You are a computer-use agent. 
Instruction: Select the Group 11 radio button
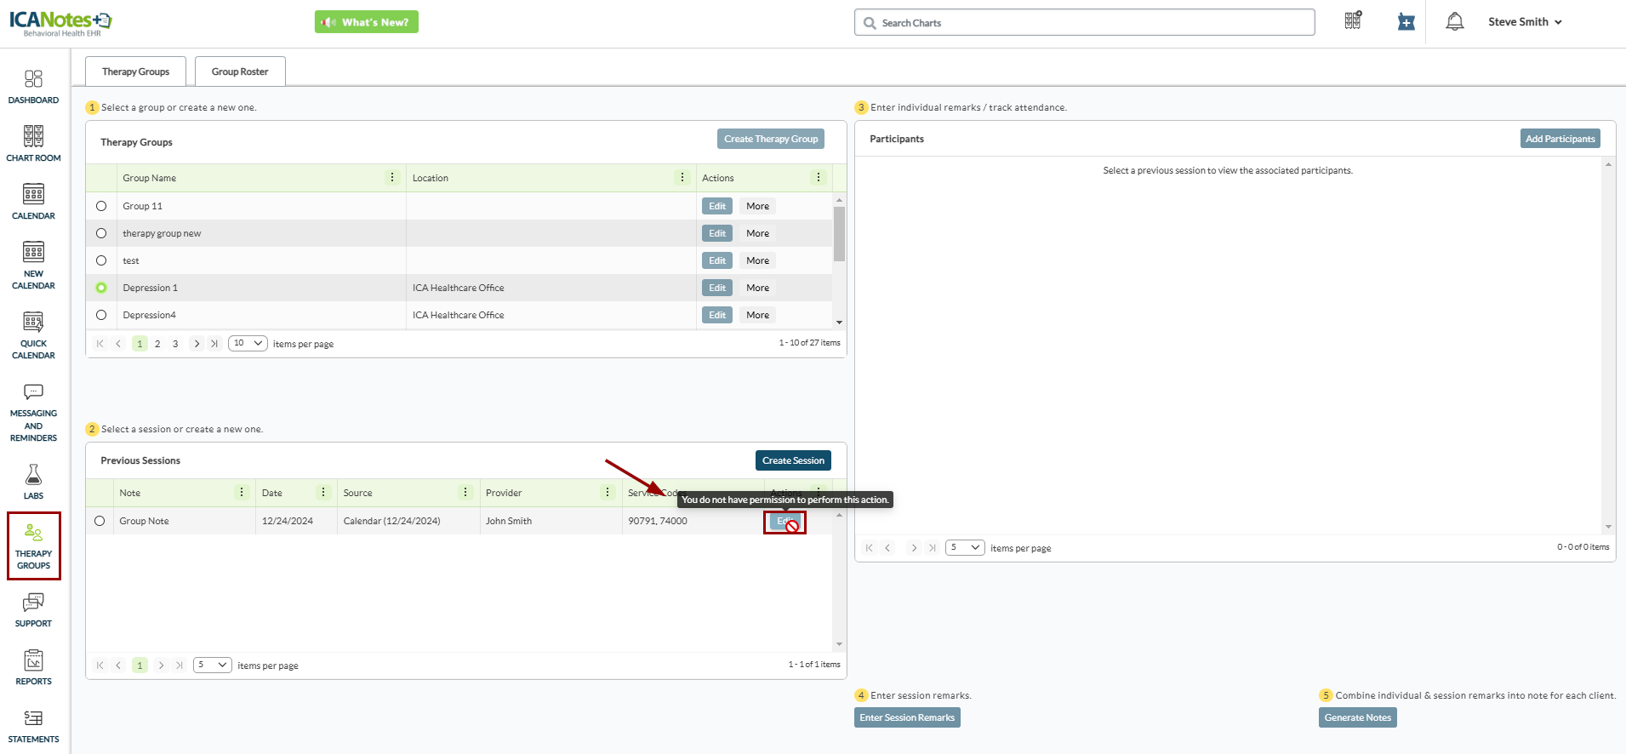[101, 206]
